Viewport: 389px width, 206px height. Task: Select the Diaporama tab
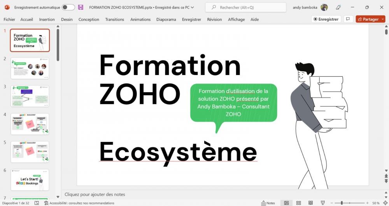(x=166, y=19)
